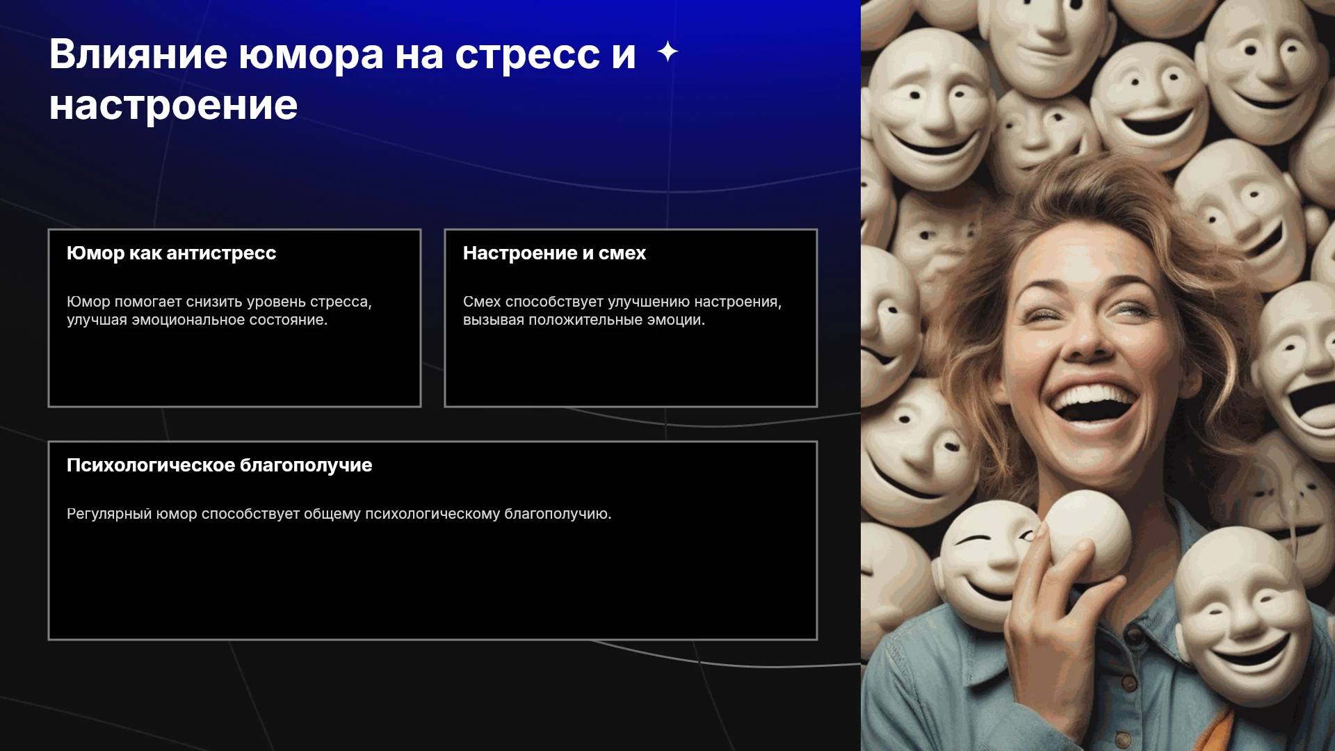Select the 'Настроение и смех' card heading
This screenshot has height=751, width=1335.
[554, 253]
